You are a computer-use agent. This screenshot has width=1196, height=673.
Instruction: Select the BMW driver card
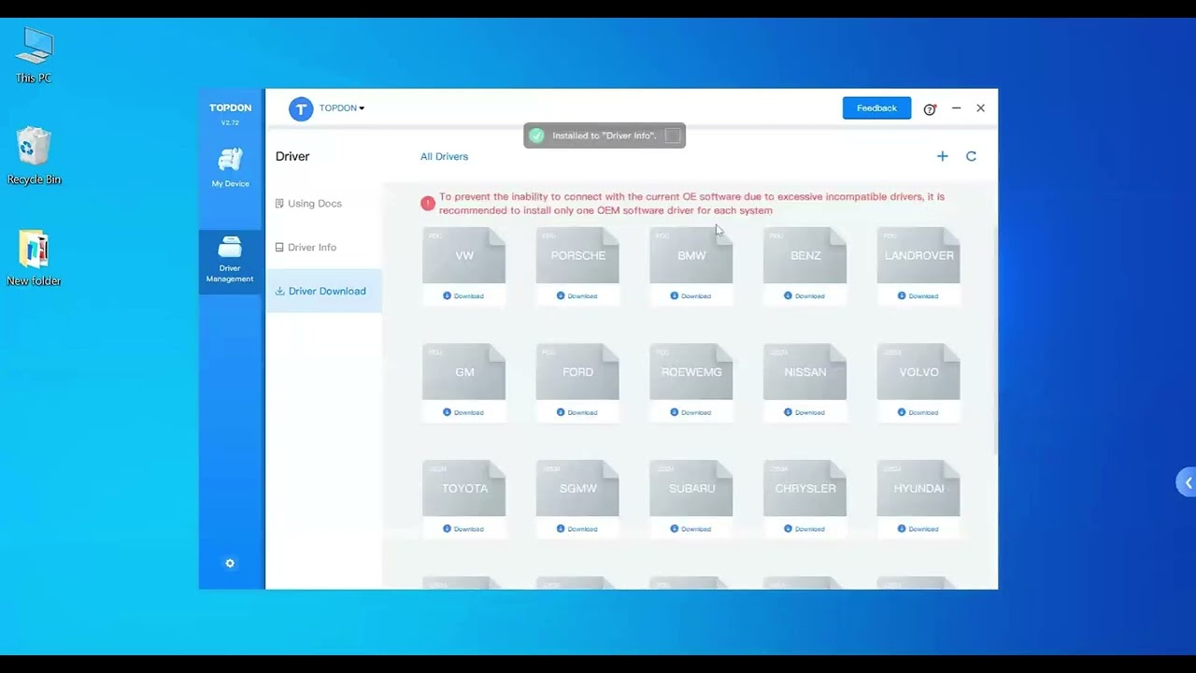(x=691, y=255)
